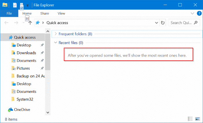Open Help with the question mark icon
The height and width of the screenshot is (123, 203).
point(199,13)
